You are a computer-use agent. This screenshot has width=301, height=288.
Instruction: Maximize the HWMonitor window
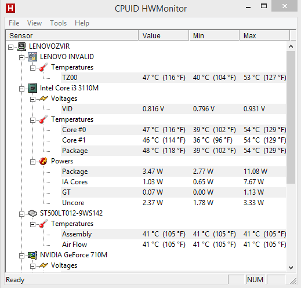tap(264, 6)
